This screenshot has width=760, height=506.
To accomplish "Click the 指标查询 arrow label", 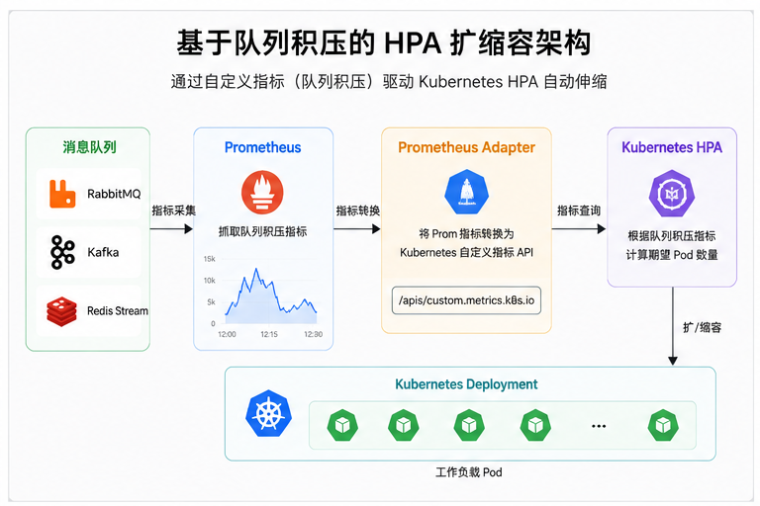I will (x=579, y=211).
